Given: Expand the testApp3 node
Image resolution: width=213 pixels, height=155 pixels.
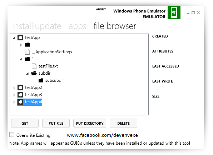Looking at the screenshot, I should [x=14, y=95].
